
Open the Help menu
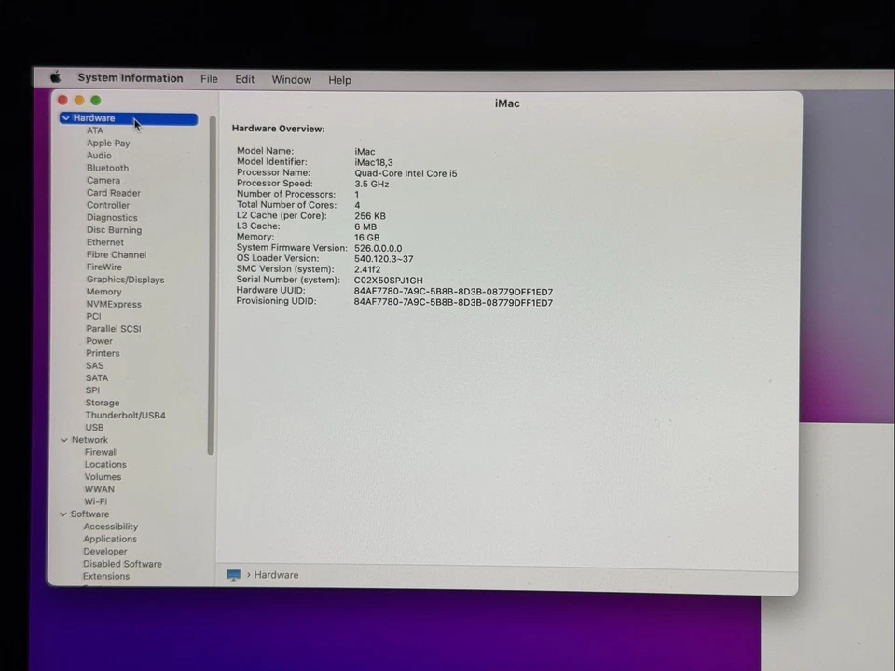pos(339,80)
